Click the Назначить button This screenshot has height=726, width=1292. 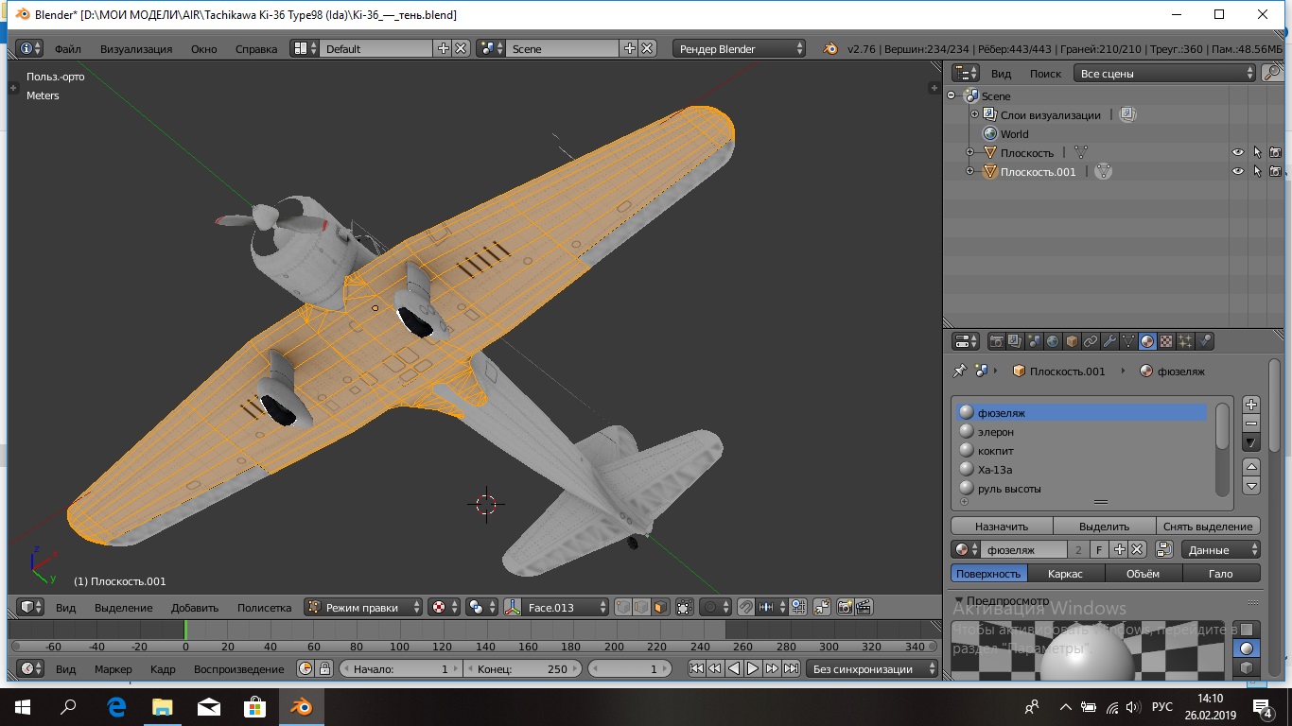point(1001,526)
